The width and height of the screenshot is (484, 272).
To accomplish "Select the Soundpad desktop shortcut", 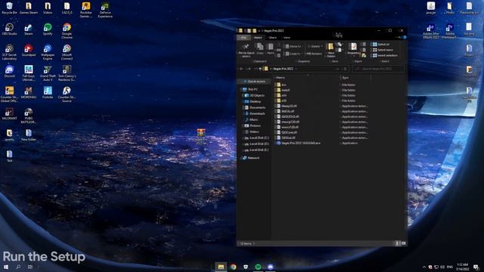I will [29, 51].
